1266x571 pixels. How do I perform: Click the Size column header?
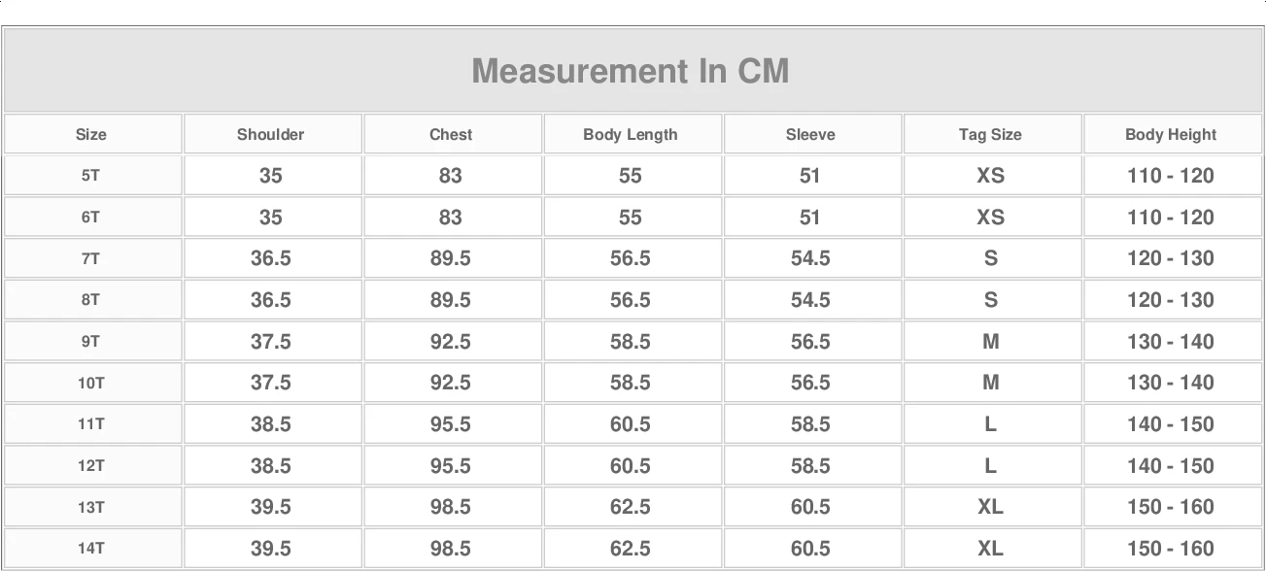(x=91, y=134)
